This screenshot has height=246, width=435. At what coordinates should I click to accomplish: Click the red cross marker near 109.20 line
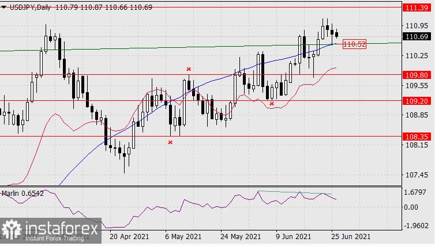click(x=272, y=104)
